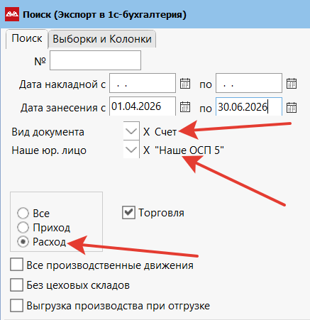This screenshot has height=320, width=310.
Task: Open calendar for invoice end date
Action: (292, 84)
